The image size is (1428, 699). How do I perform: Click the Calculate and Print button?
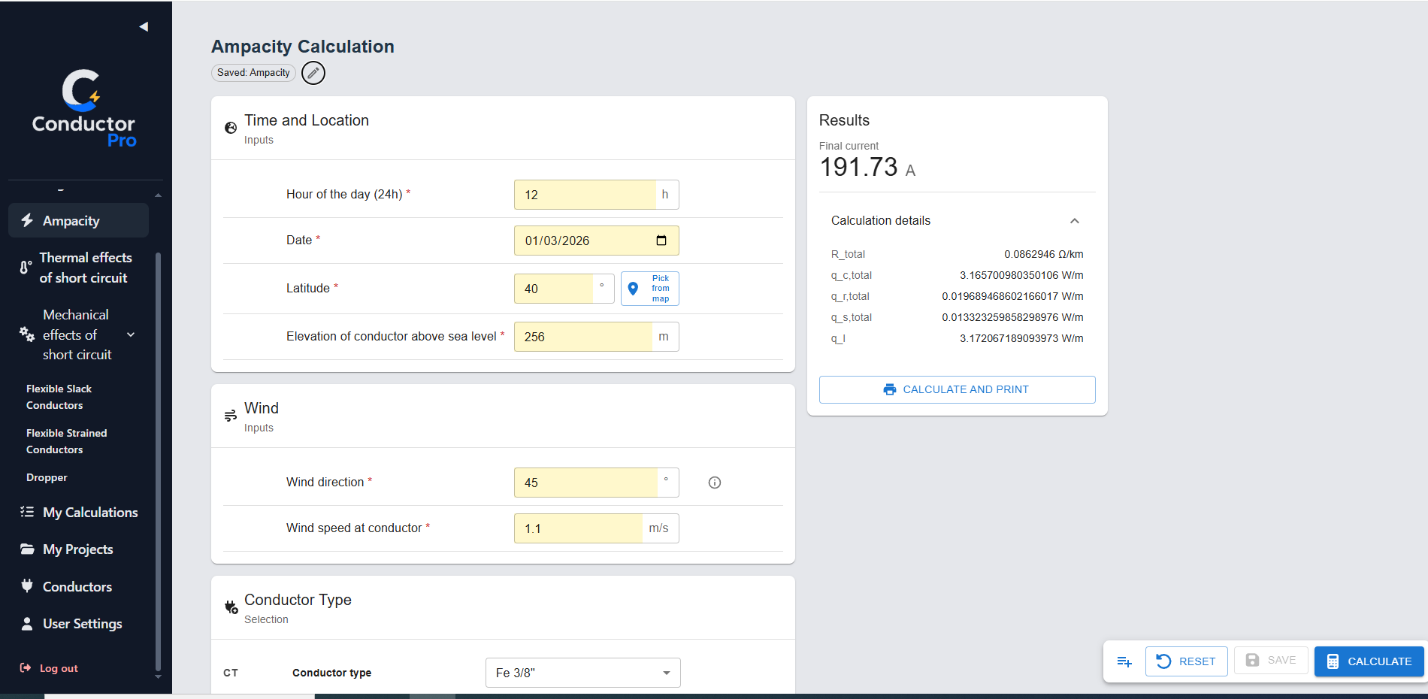[957, 389]
